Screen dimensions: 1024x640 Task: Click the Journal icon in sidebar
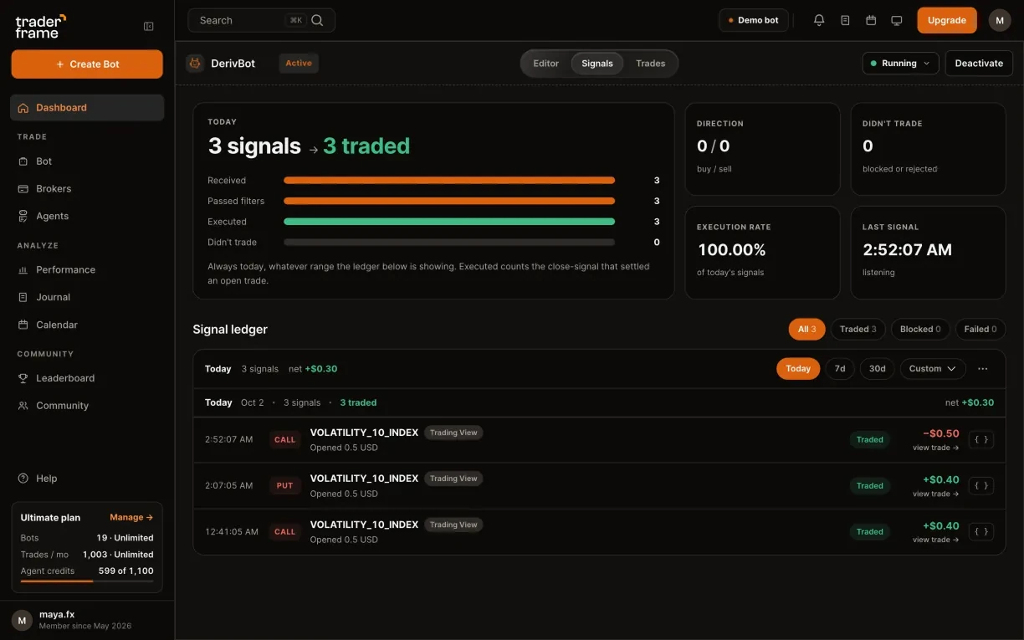(x=23, y=297)
